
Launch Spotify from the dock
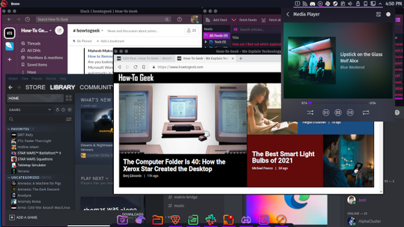193,220
